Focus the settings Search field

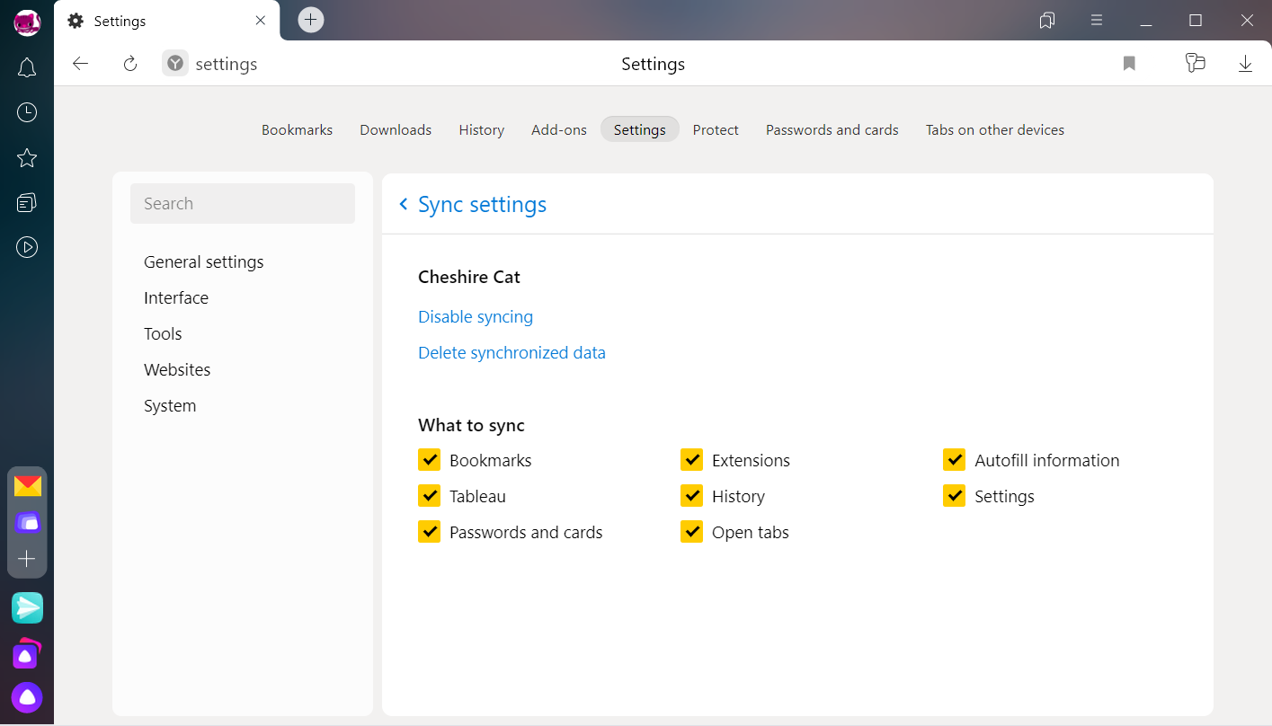click(x=243, y=203)
